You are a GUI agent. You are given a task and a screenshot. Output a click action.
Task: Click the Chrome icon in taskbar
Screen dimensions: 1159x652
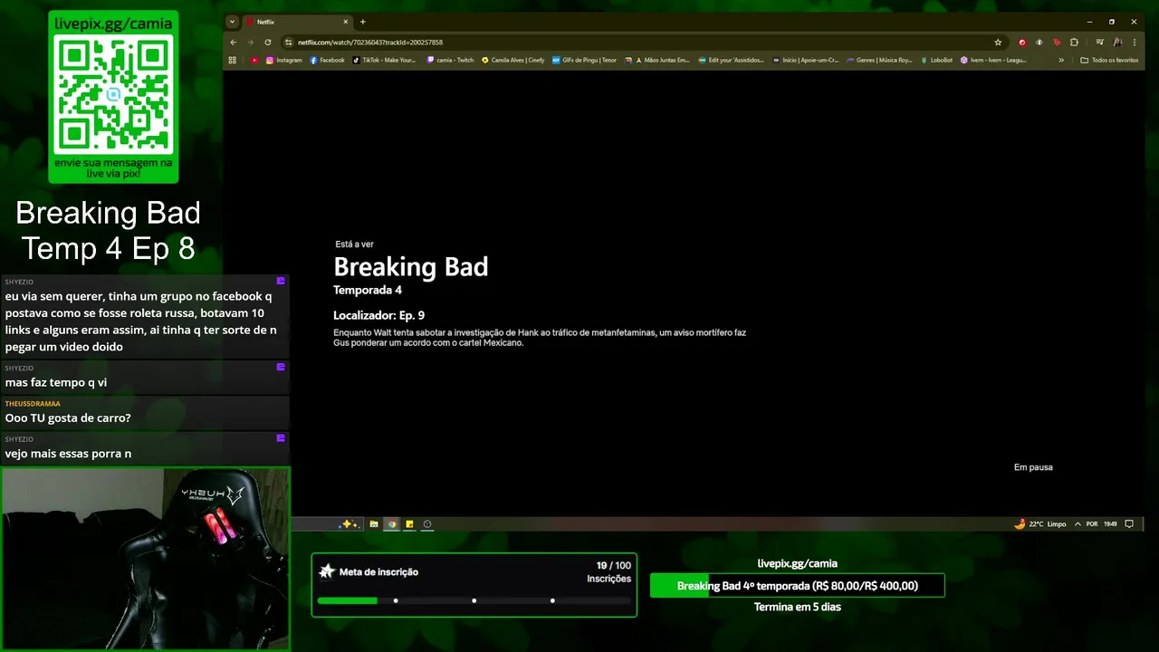point(392,524)
